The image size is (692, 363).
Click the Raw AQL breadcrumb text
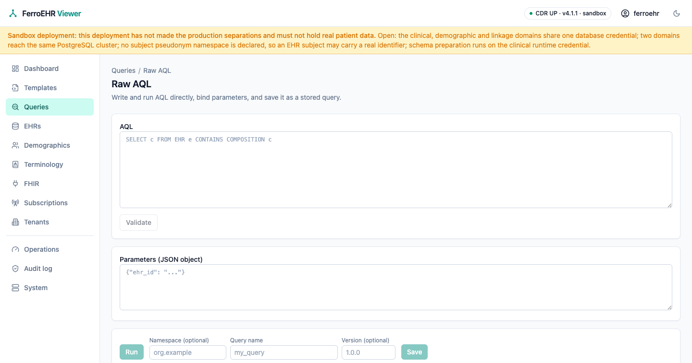[x=157, y=70]
